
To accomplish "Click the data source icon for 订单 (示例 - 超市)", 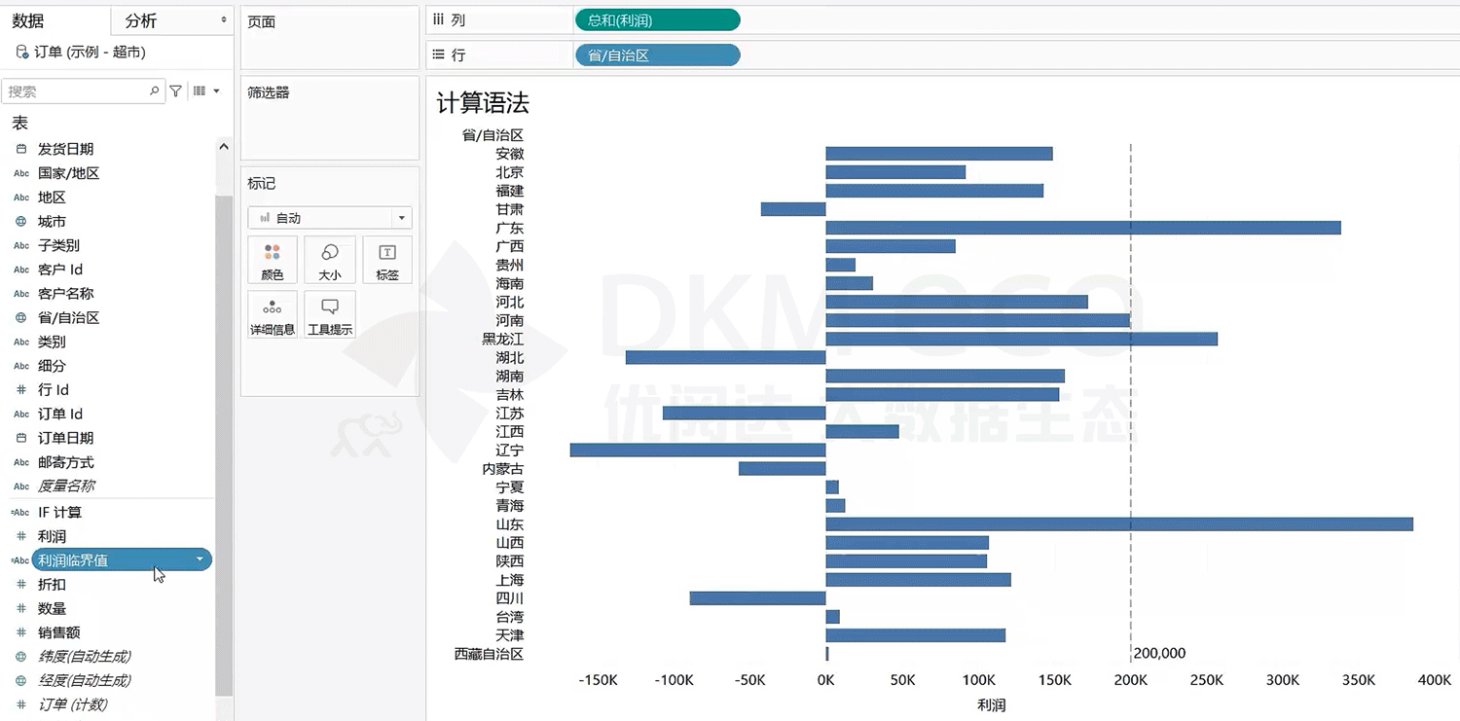I will pos(21,53).
